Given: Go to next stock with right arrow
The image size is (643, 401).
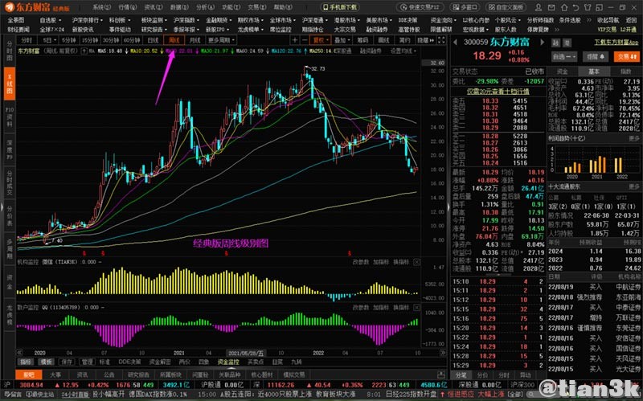Looking at the screenshot, I should (542, 43).
